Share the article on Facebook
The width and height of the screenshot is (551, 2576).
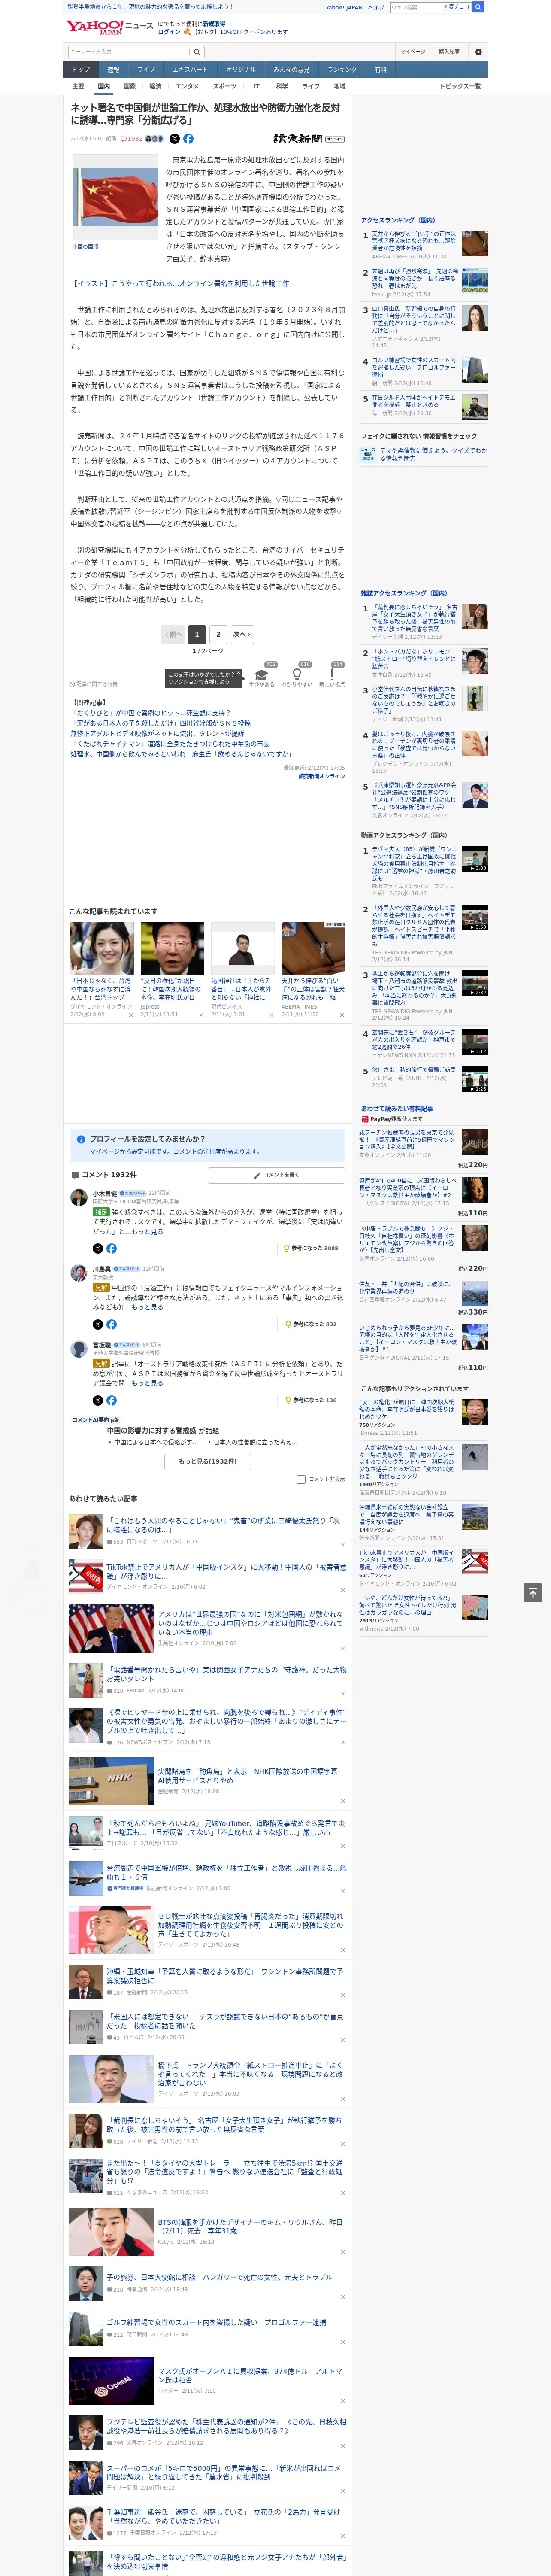point(188,139)
